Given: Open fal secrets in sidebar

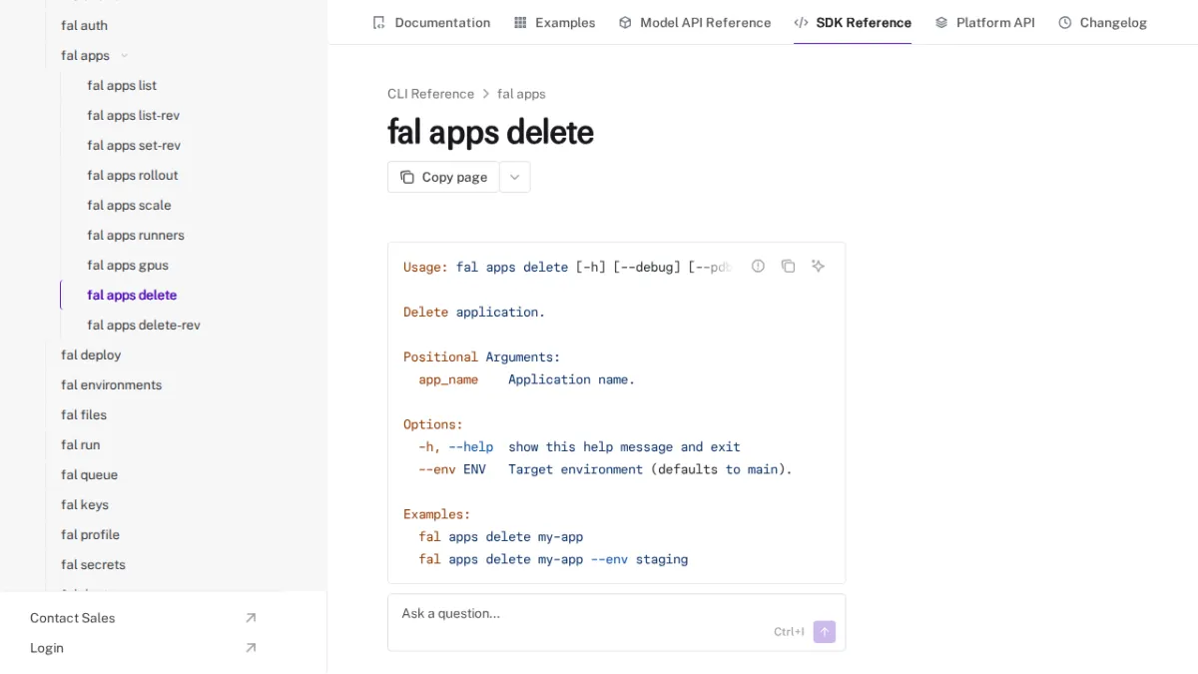Looking at the screenshot, I should (x=93, y=565).
